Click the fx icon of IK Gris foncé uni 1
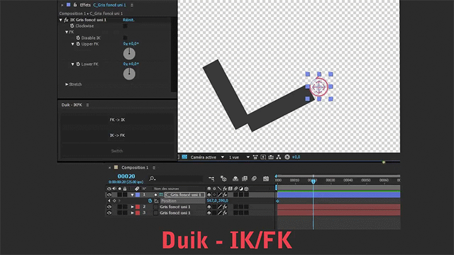Viewport: 454px width, 255px height. [x=66, y=20]
